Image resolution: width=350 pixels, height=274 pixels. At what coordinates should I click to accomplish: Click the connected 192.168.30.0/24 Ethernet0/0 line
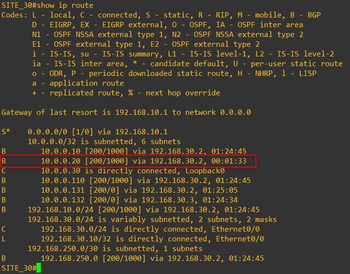point(130,229)
